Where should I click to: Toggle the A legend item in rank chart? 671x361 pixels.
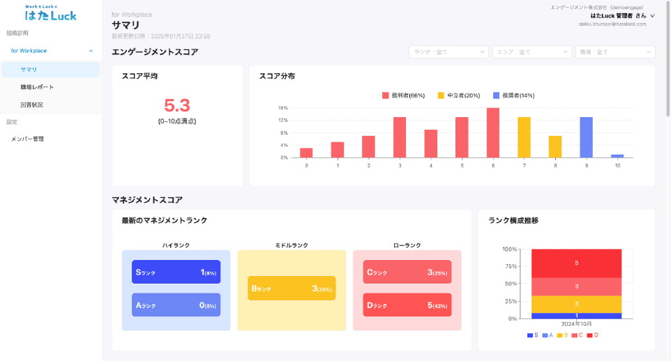(548, 335)
